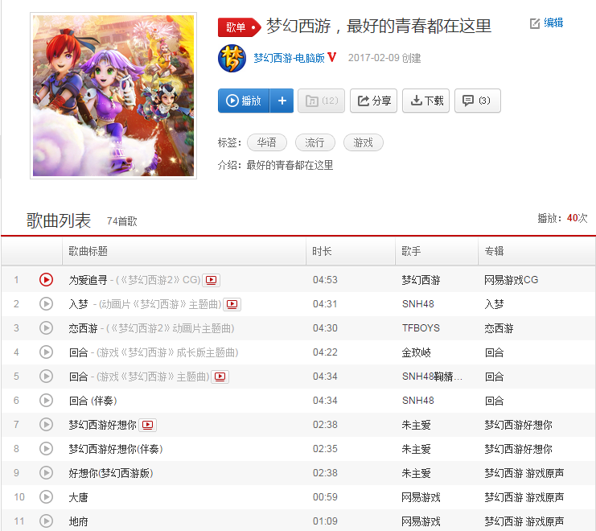
Task: Open song title 地府
Action: coord(78,521)
